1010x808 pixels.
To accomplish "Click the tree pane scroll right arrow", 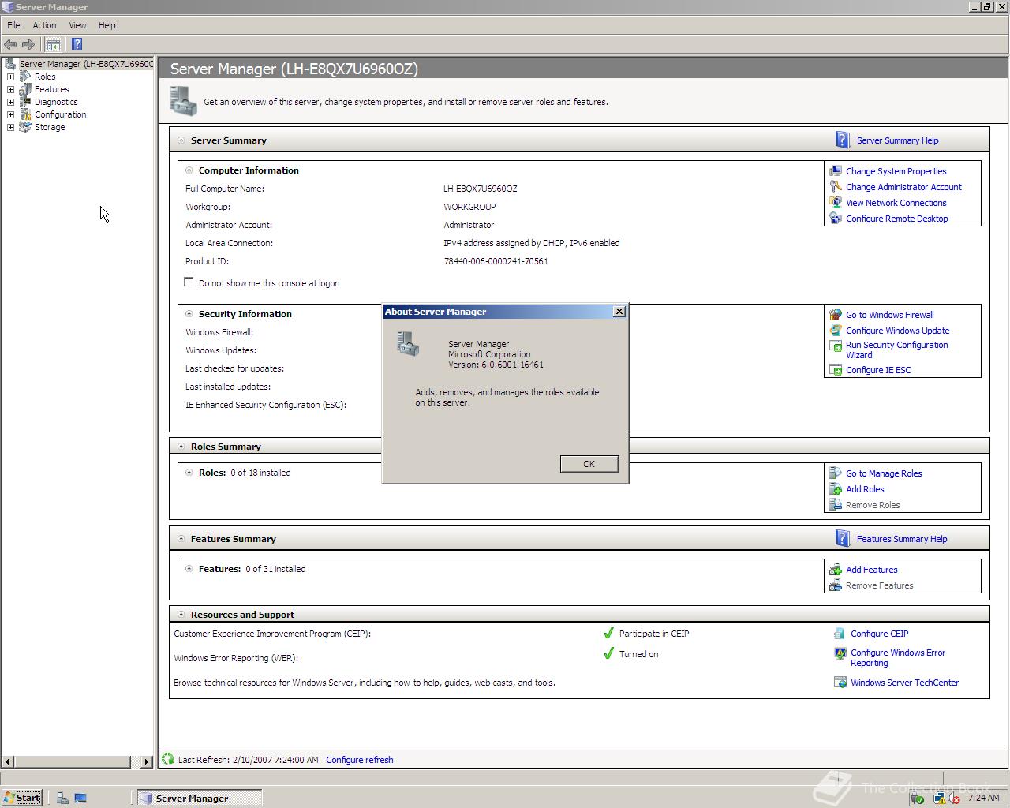I will 146,761.
